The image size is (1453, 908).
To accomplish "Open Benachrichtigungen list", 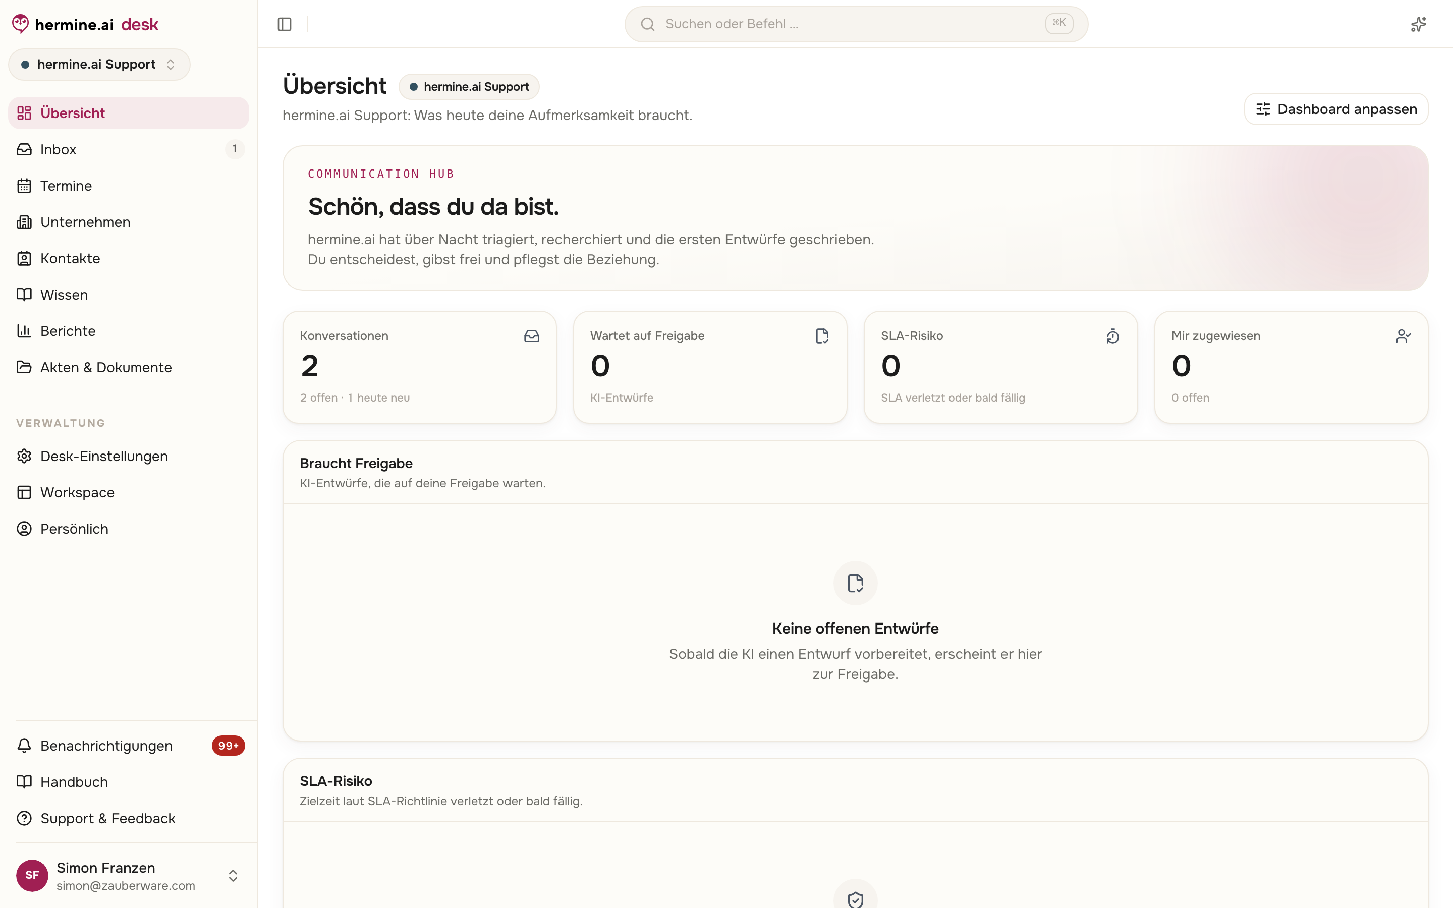I will 129,746.
